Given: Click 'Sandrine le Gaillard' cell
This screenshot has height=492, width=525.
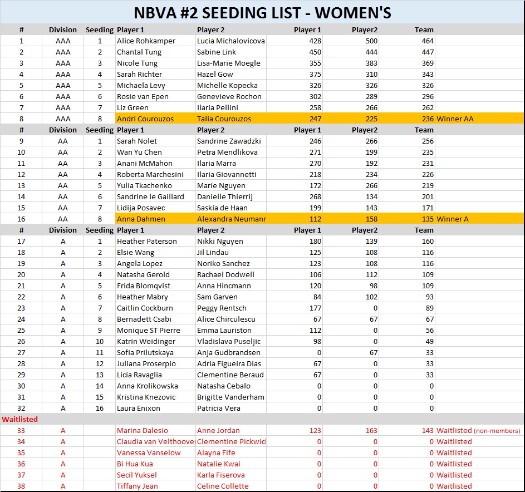Looking at the screenshot, I should 155,196.
